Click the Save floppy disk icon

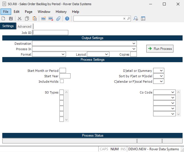11,19
